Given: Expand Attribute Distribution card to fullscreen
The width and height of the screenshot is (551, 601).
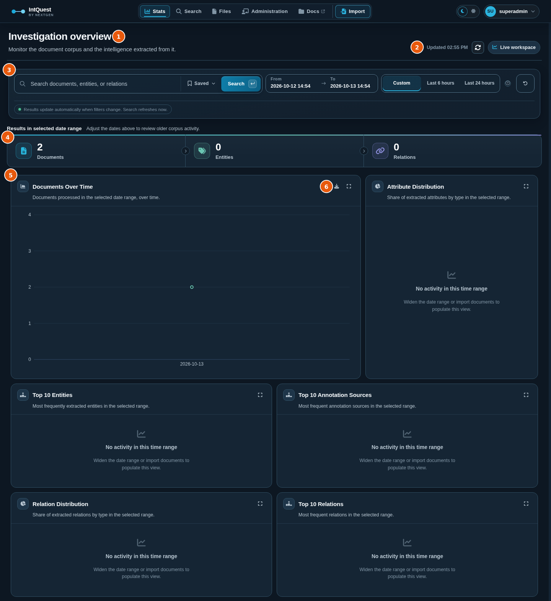Looking at the screenshot, I should [x=526, y=186].
